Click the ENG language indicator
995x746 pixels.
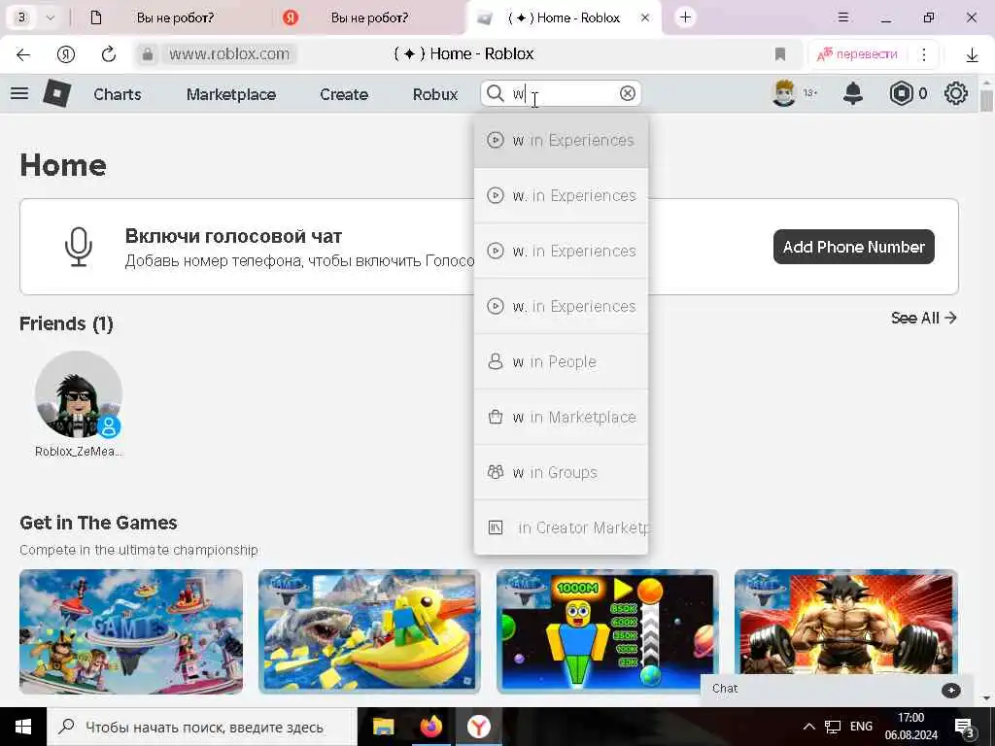(861, 727)
